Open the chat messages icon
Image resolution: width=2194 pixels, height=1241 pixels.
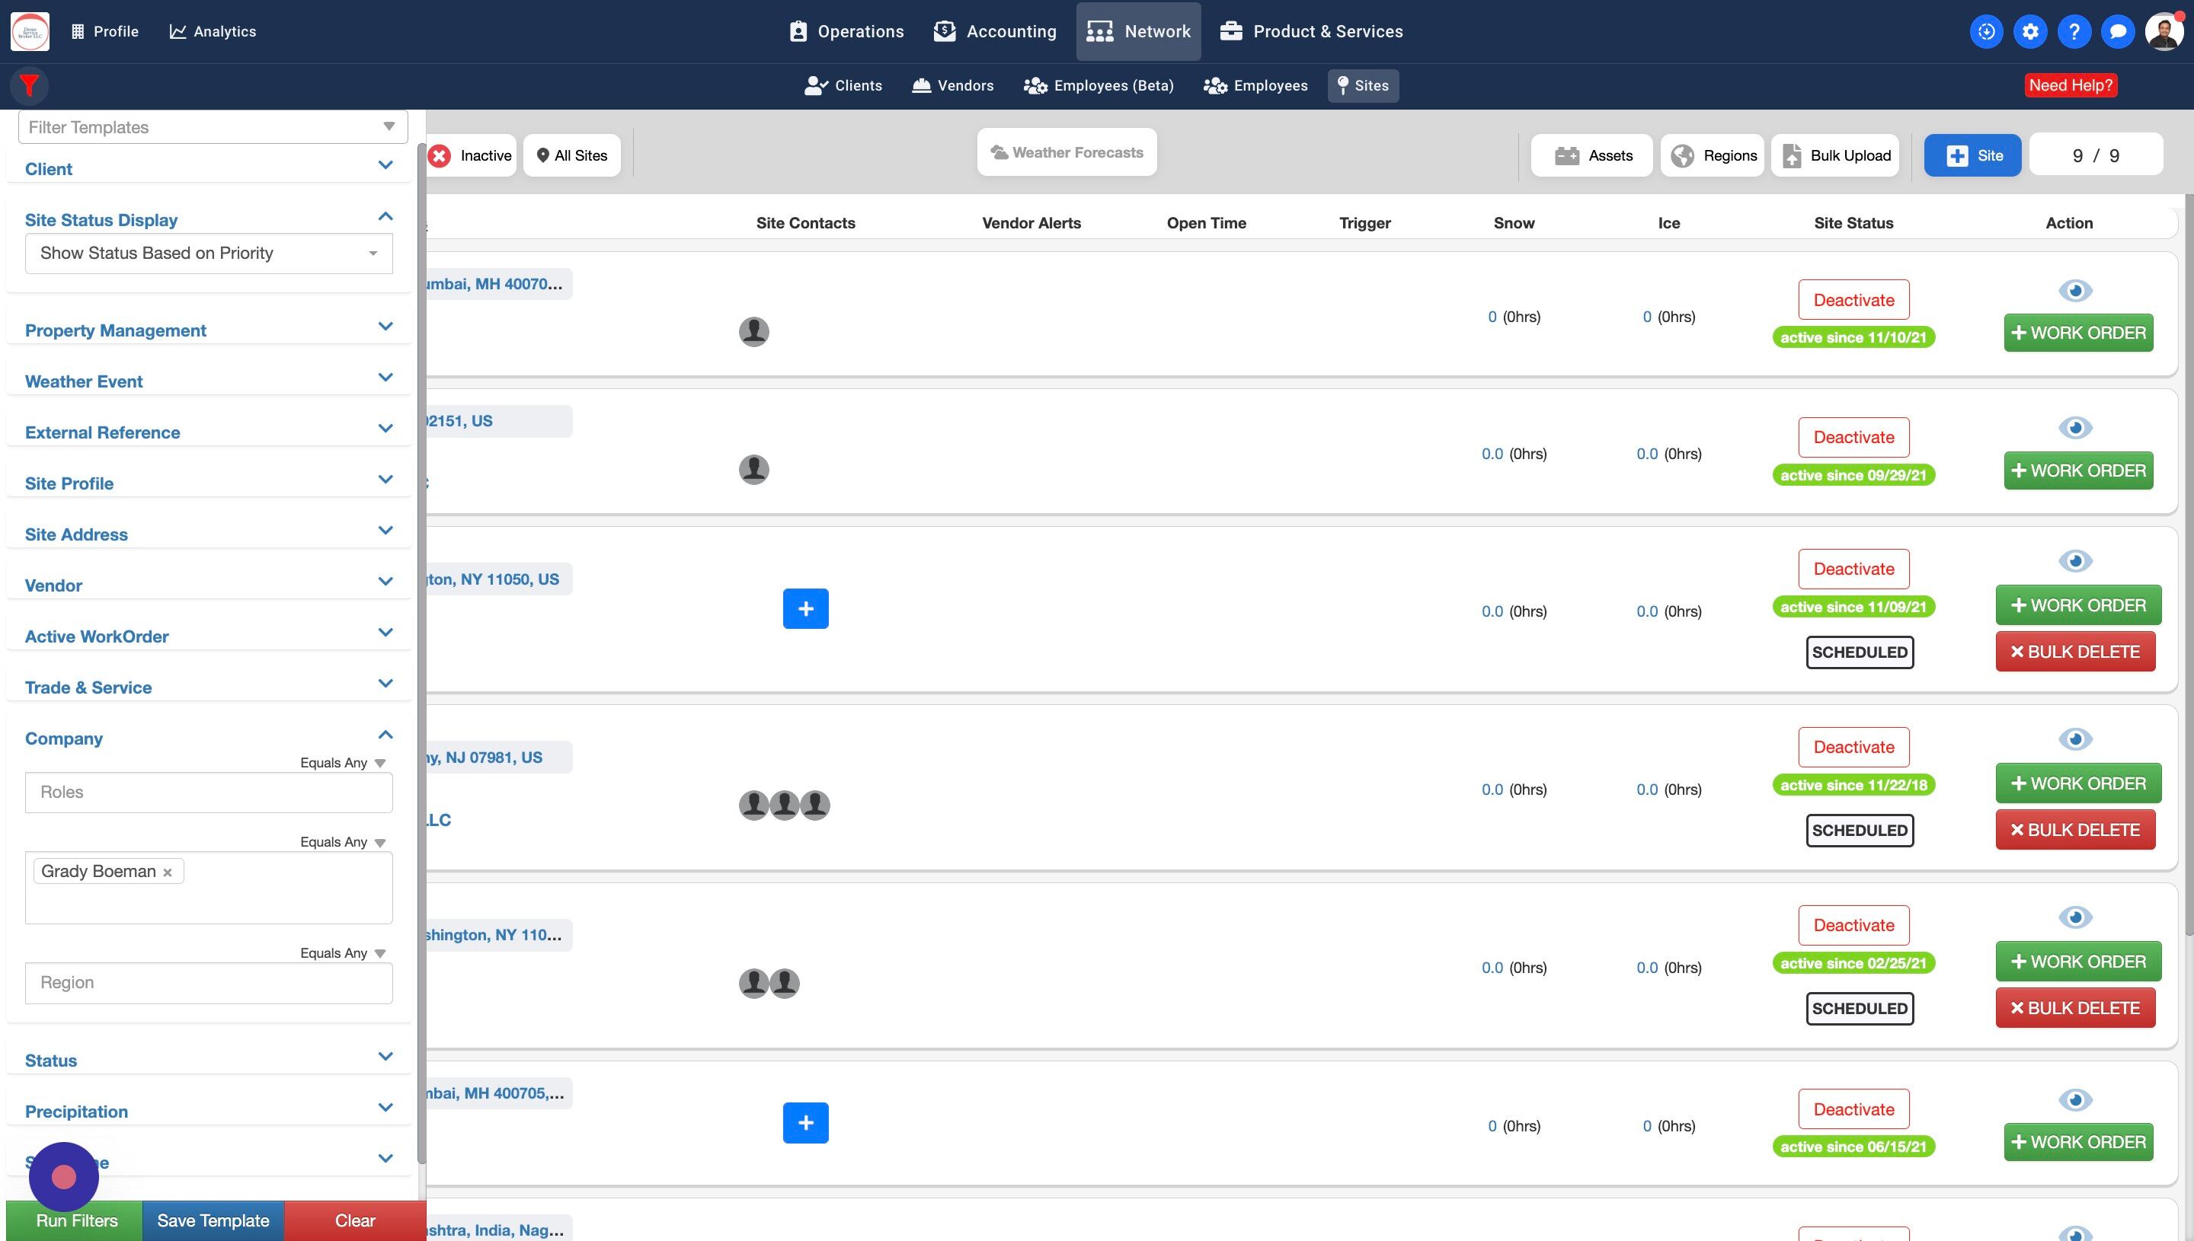tap(2117, 31)
